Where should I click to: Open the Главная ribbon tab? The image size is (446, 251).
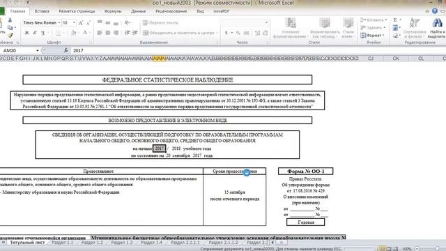17,11
